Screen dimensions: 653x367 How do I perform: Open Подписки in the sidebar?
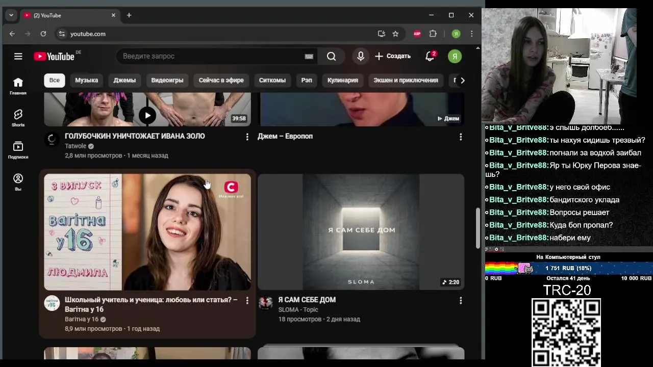click(18, 150)
